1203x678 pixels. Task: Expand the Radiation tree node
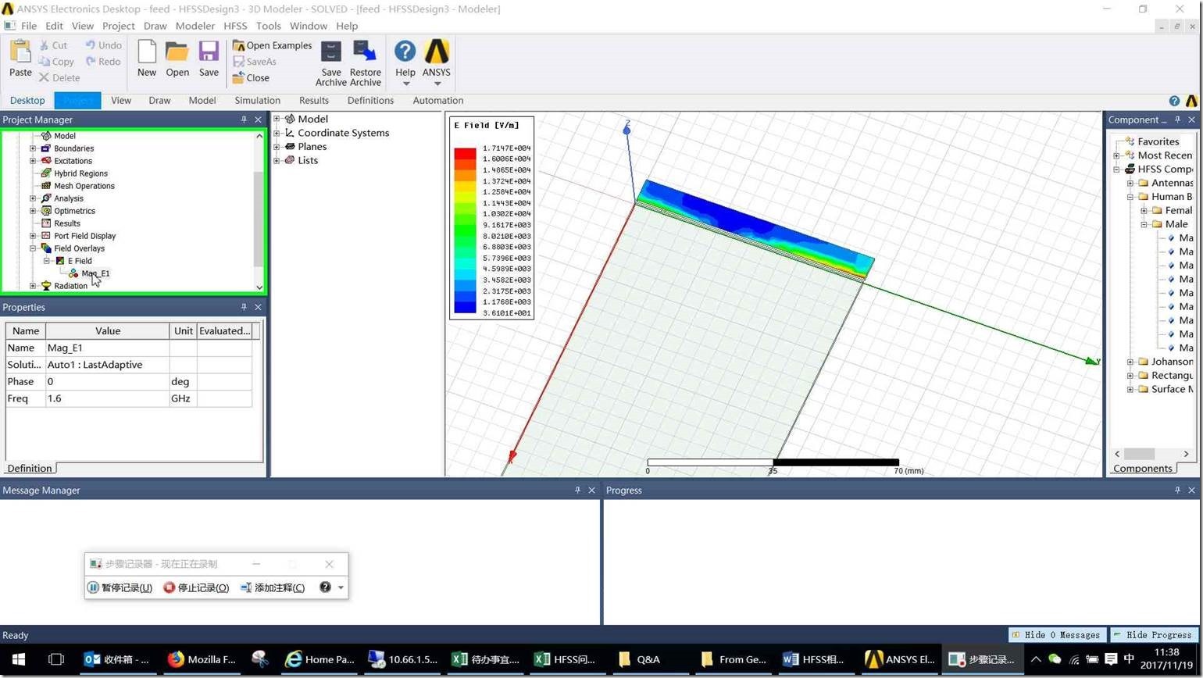[x=33, y=286]
